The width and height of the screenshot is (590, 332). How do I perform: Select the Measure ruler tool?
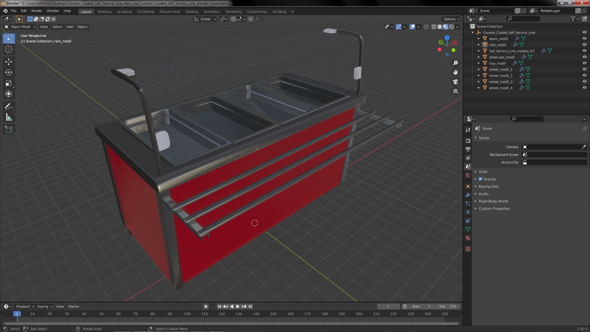[8, 117]
